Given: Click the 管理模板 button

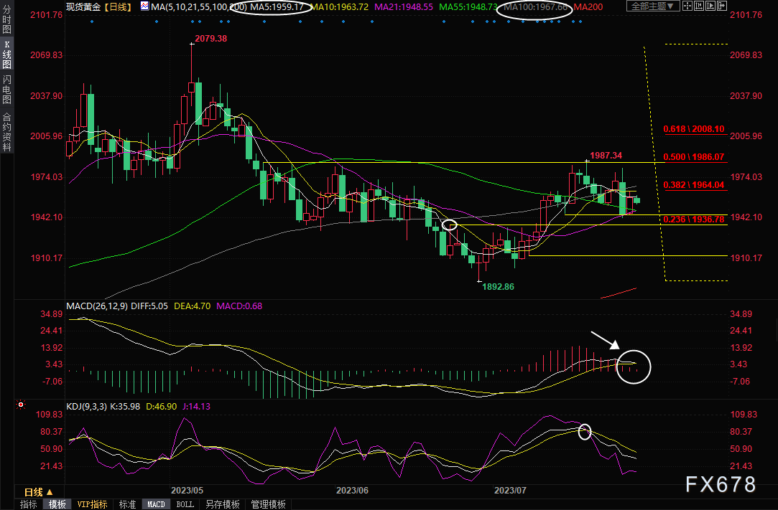Looking at the screenshot, I should coord(267,504).
